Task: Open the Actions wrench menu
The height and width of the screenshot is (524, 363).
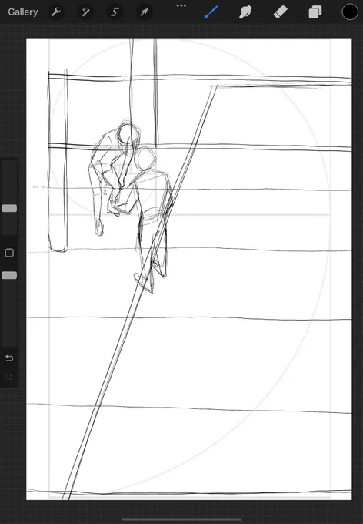Action: pos(55,12)
